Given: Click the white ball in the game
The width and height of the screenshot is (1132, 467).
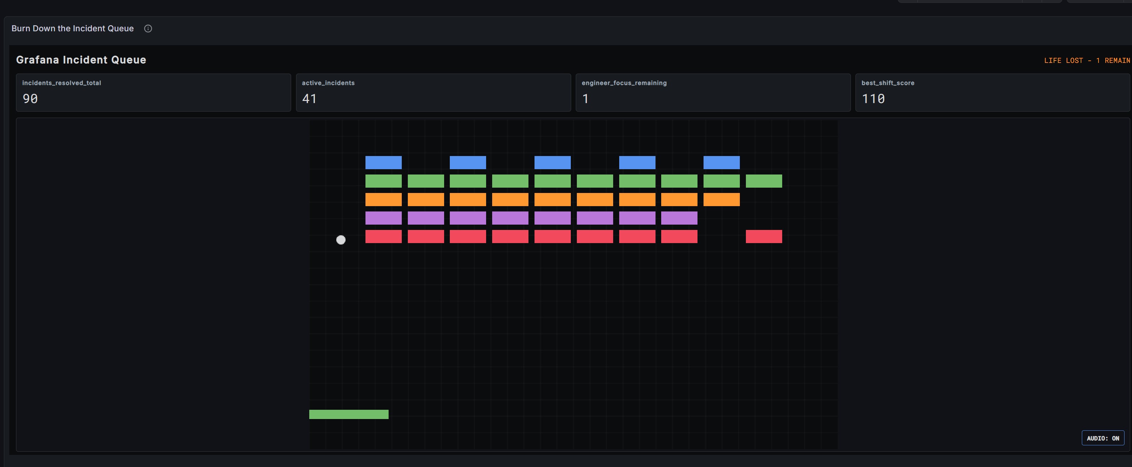Looking at the screenshot, I should [341, 240].
